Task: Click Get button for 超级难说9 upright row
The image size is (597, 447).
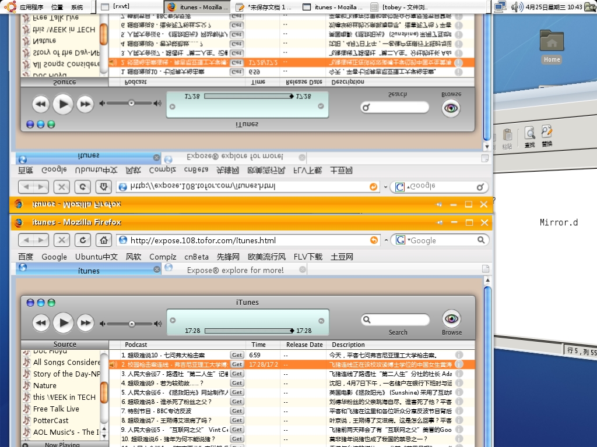Action: [237, 383]
